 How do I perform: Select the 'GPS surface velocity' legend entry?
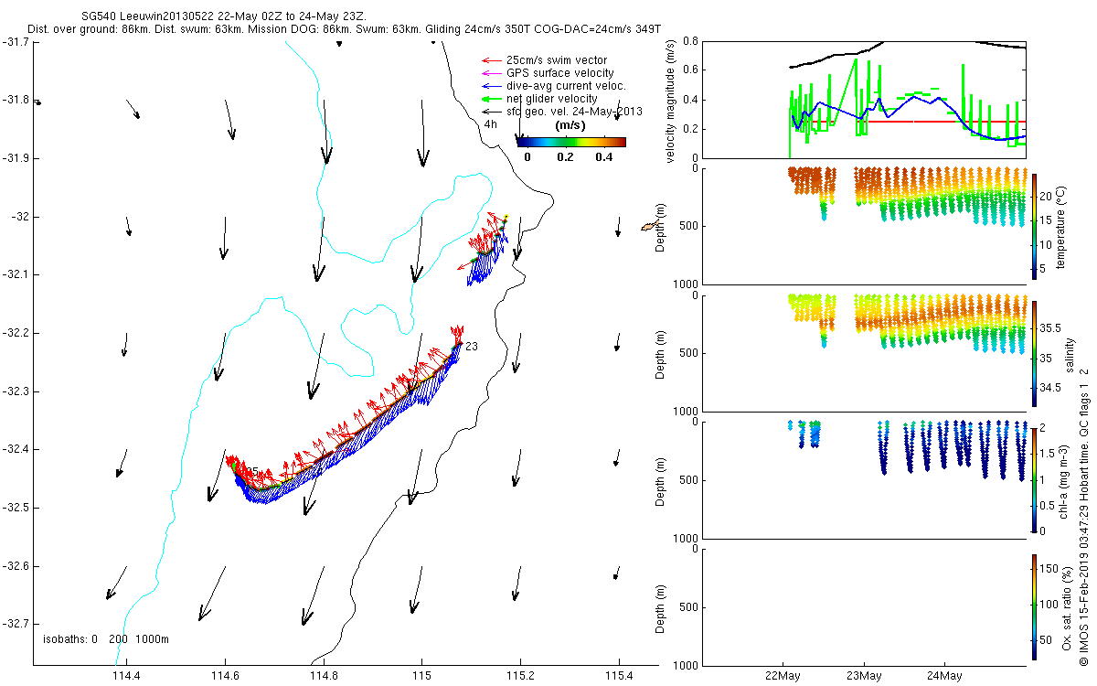pos(559,73)
